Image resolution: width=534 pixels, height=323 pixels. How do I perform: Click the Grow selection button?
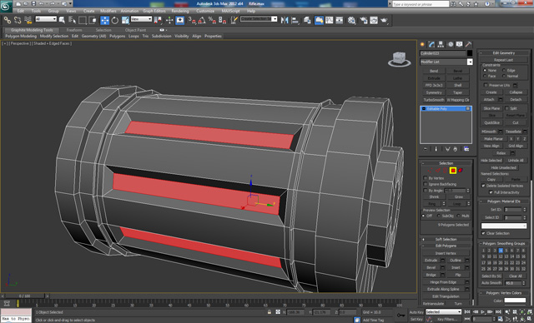458,197
